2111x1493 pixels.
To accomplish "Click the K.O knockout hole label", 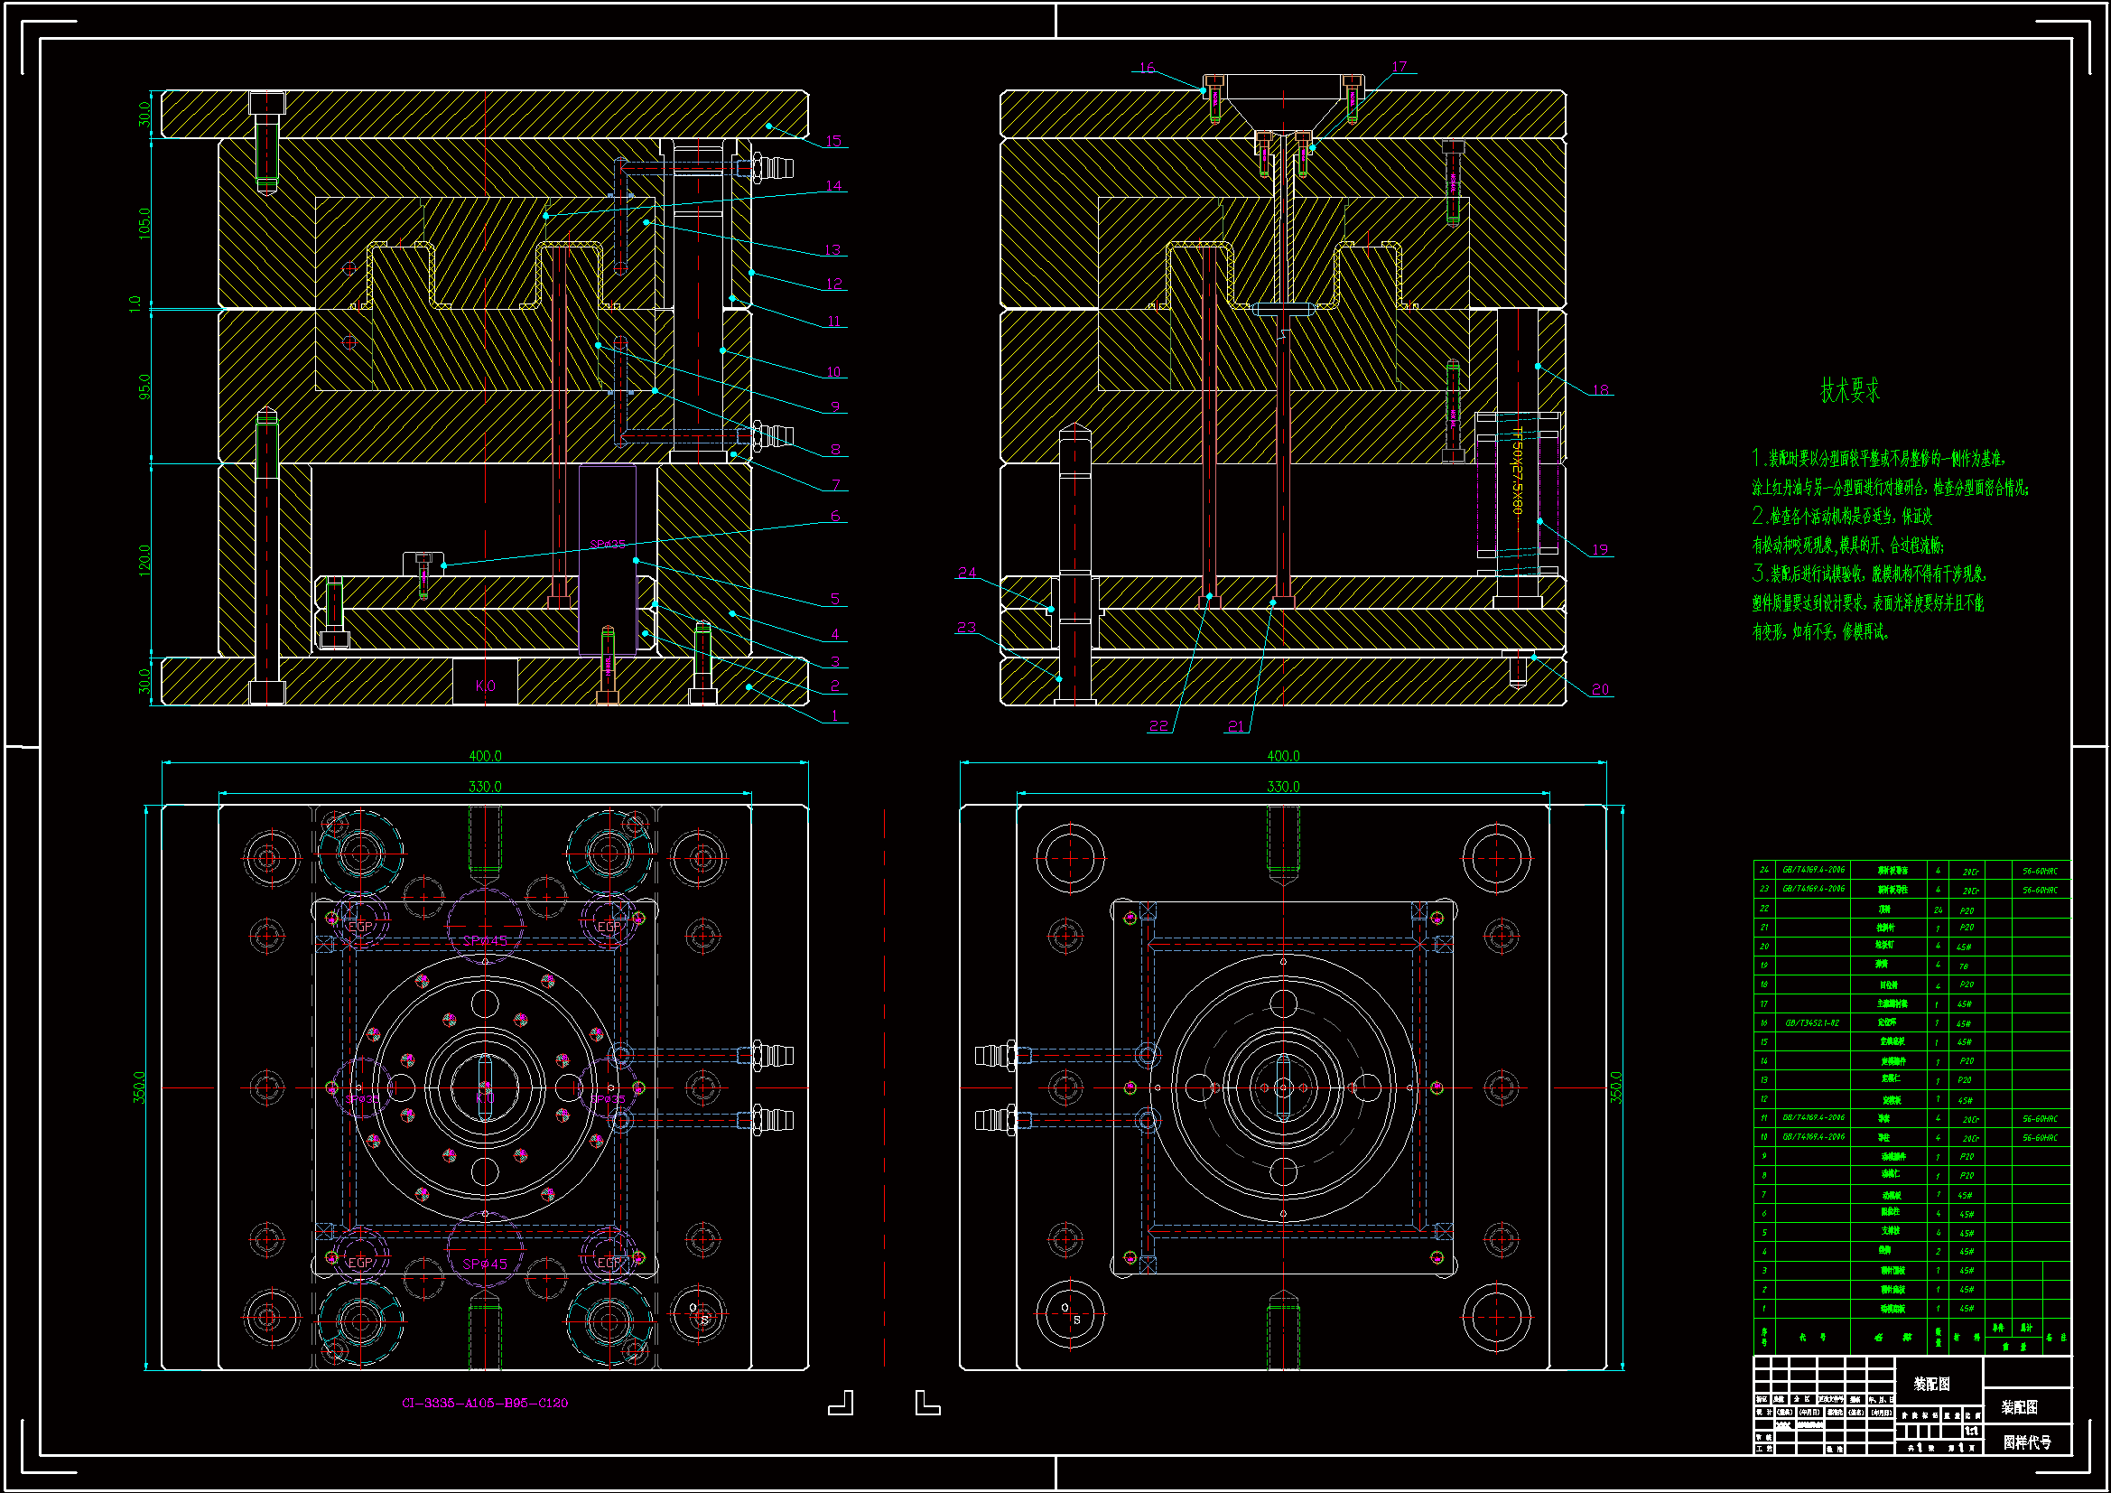I will [485, 686].
